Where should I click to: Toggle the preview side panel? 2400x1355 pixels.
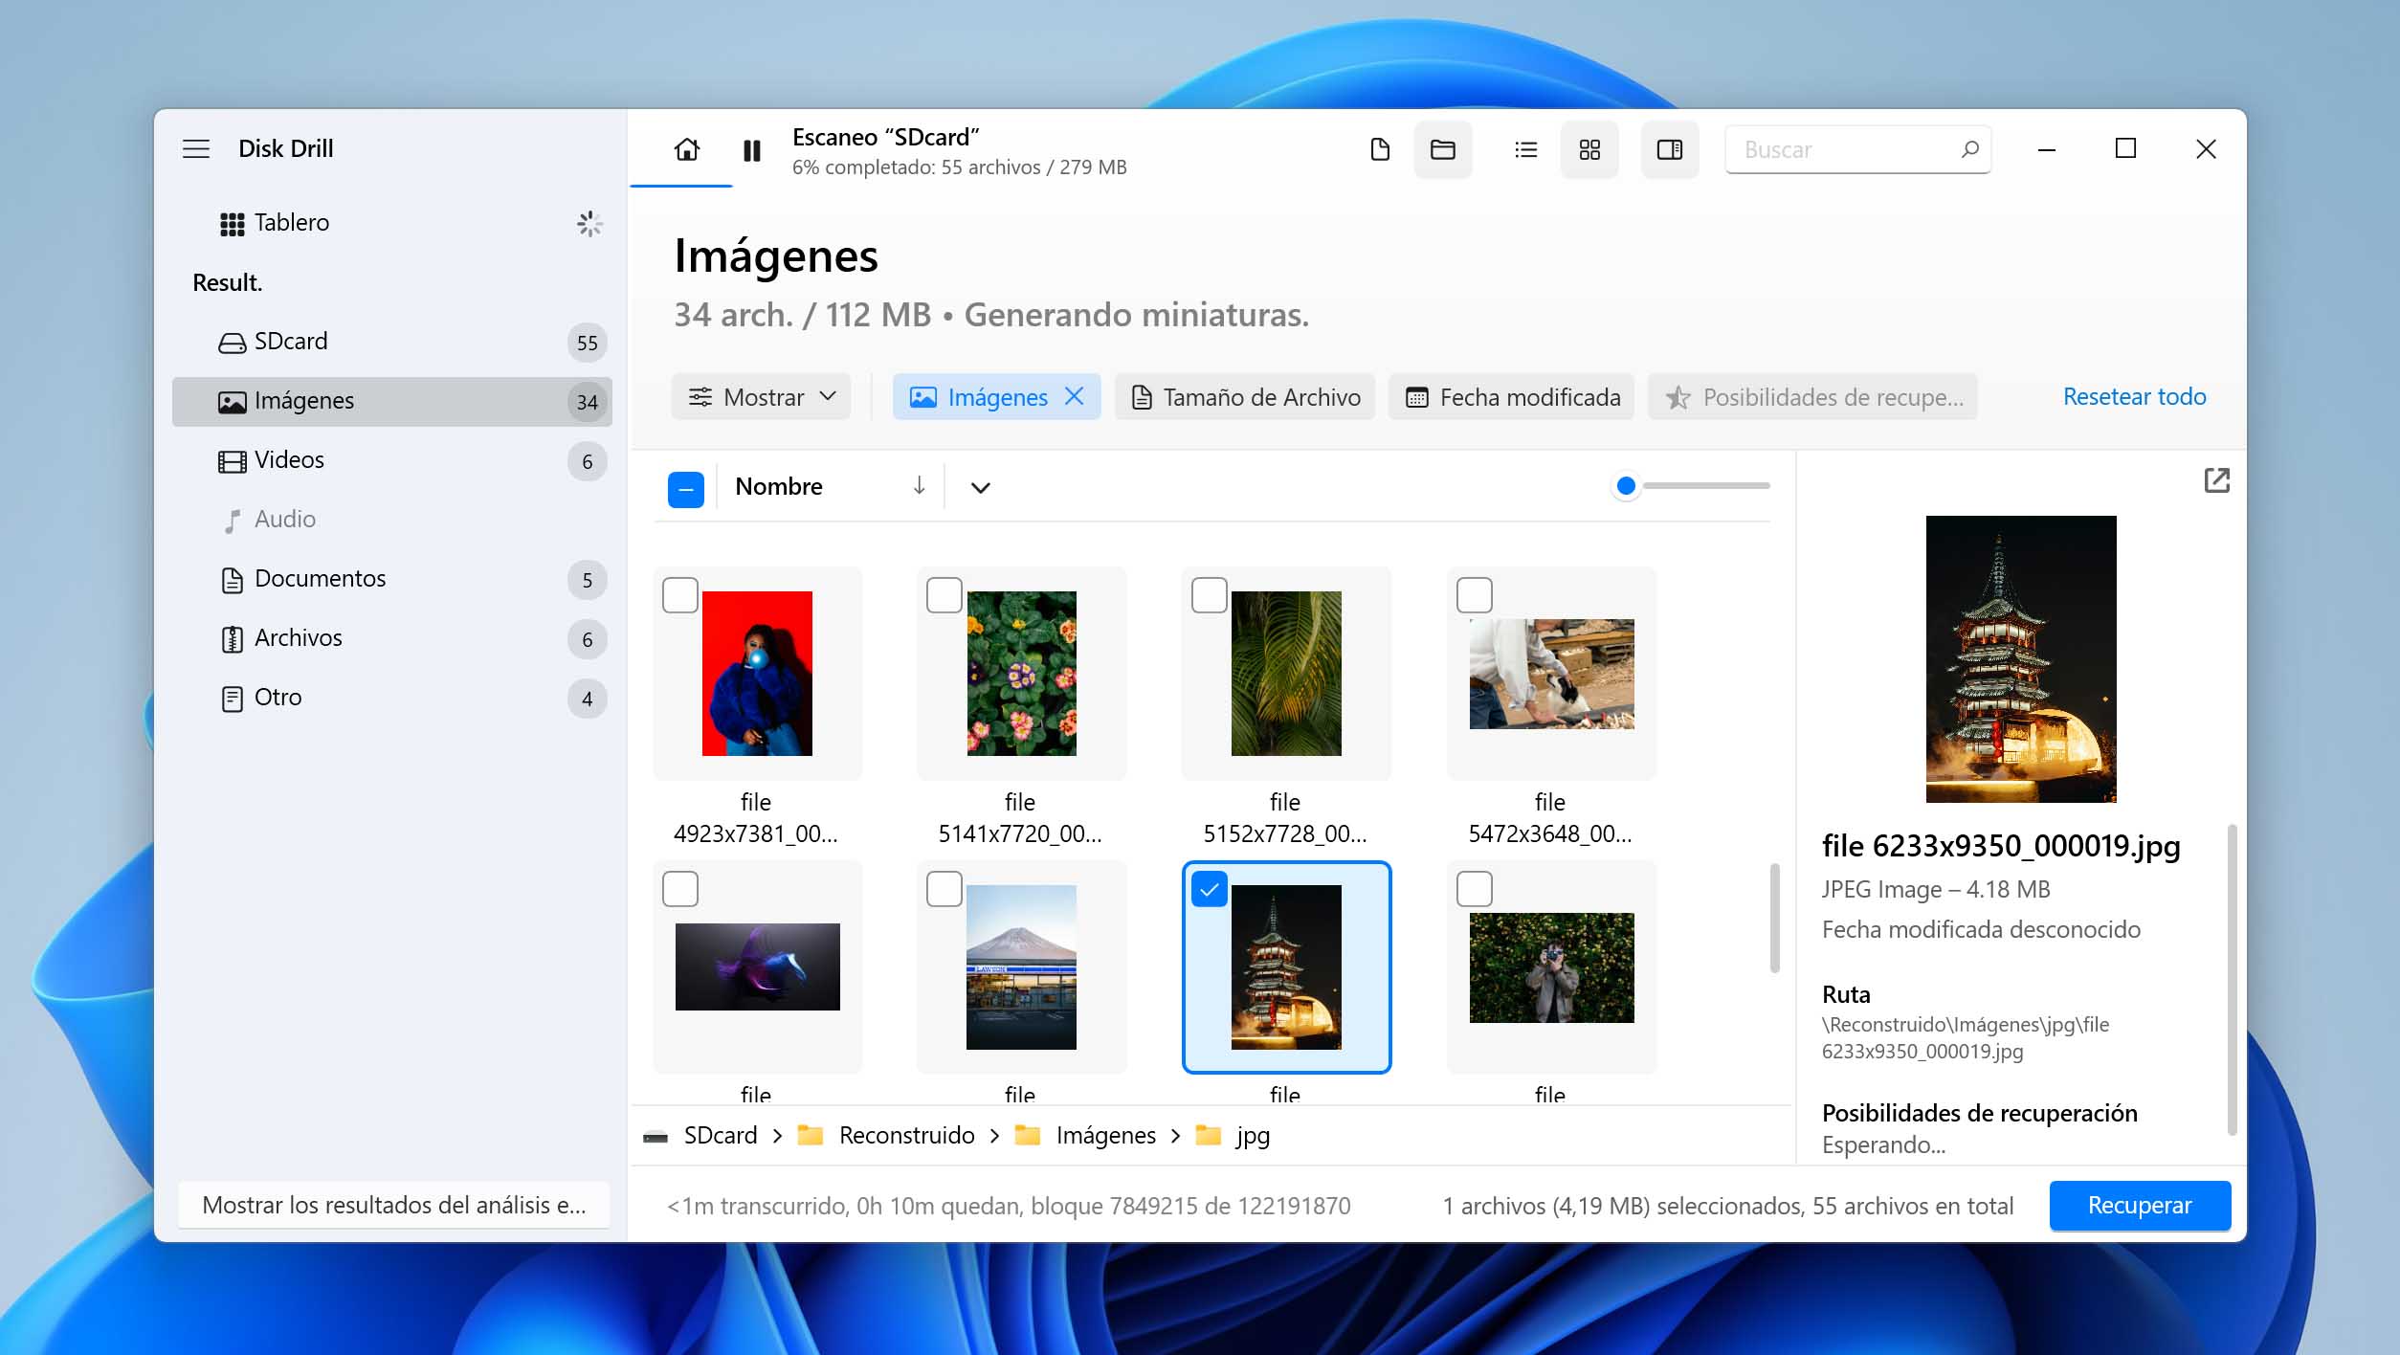click(x=1670, y=149)
